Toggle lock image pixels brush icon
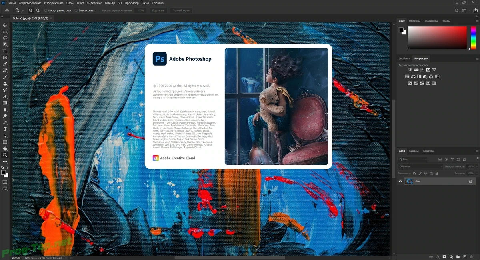The height and width of the screenshot is (260, 480). point(420,173)
